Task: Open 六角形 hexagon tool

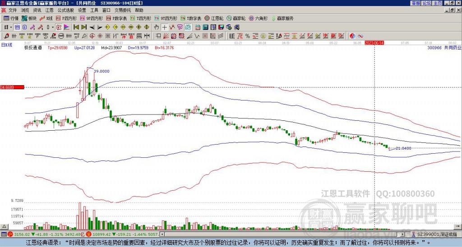Action: pyautogui.click(x=259, y=18)
